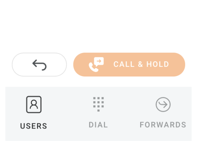199x151 pixels.
Task: Click the arrow inside the Forwards circle
Action: point(163,104)
